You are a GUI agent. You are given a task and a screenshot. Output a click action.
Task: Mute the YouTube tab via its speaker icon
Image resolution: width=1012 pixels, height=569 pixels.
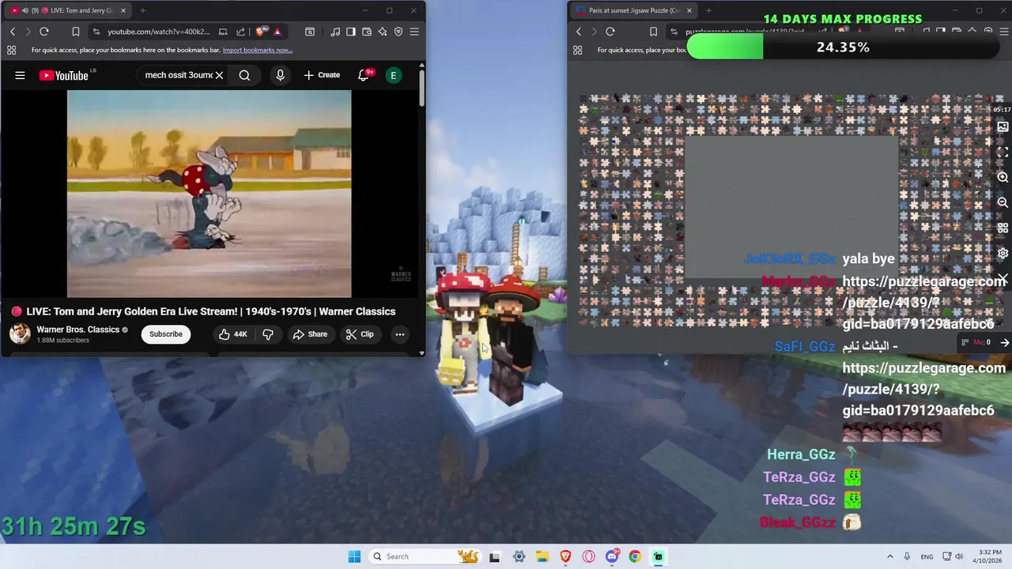25,10
